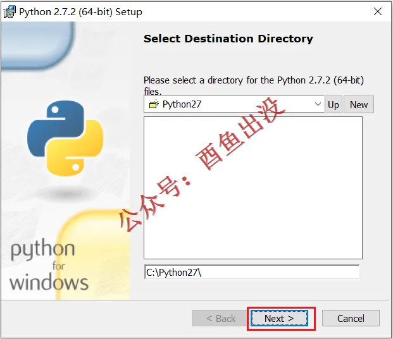The height and width of the screenshot is (339, 393).
Task: Click the Next > button
Action: click(279, 319)
